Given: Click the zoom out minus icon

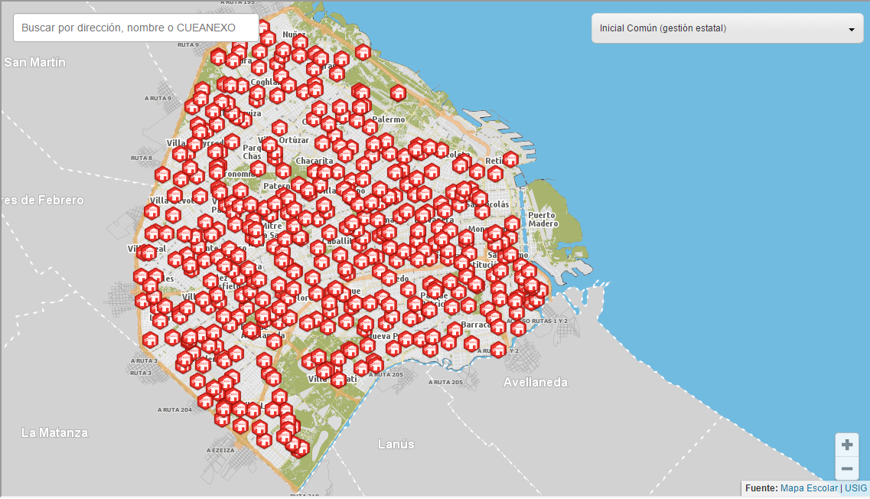Looking at the screenshot, I should (846, 468).
